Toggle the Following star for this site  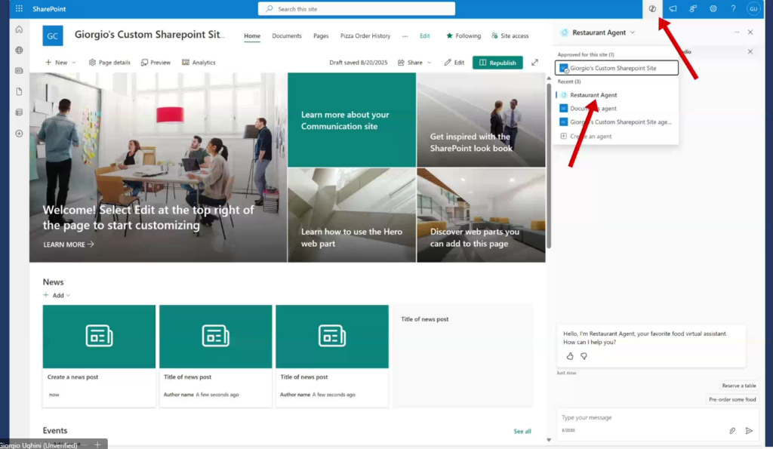[x=449, y=36]
